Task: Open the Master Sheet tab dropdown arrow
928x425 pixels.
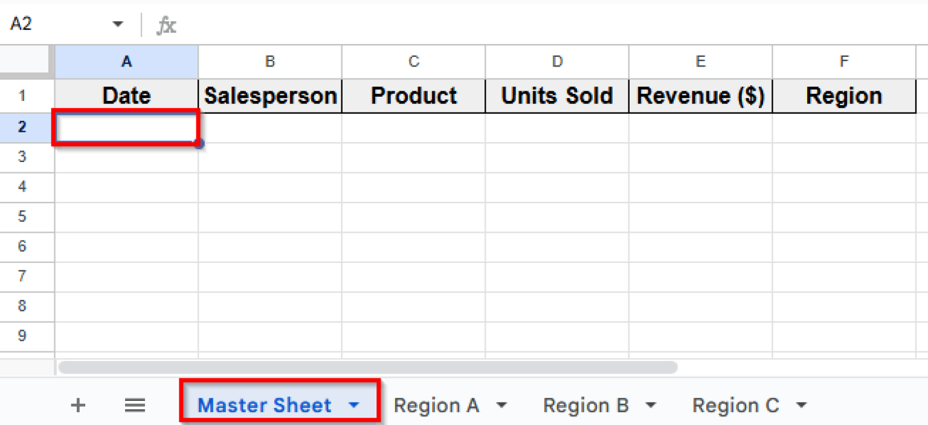Action: [x=355, y=405]
